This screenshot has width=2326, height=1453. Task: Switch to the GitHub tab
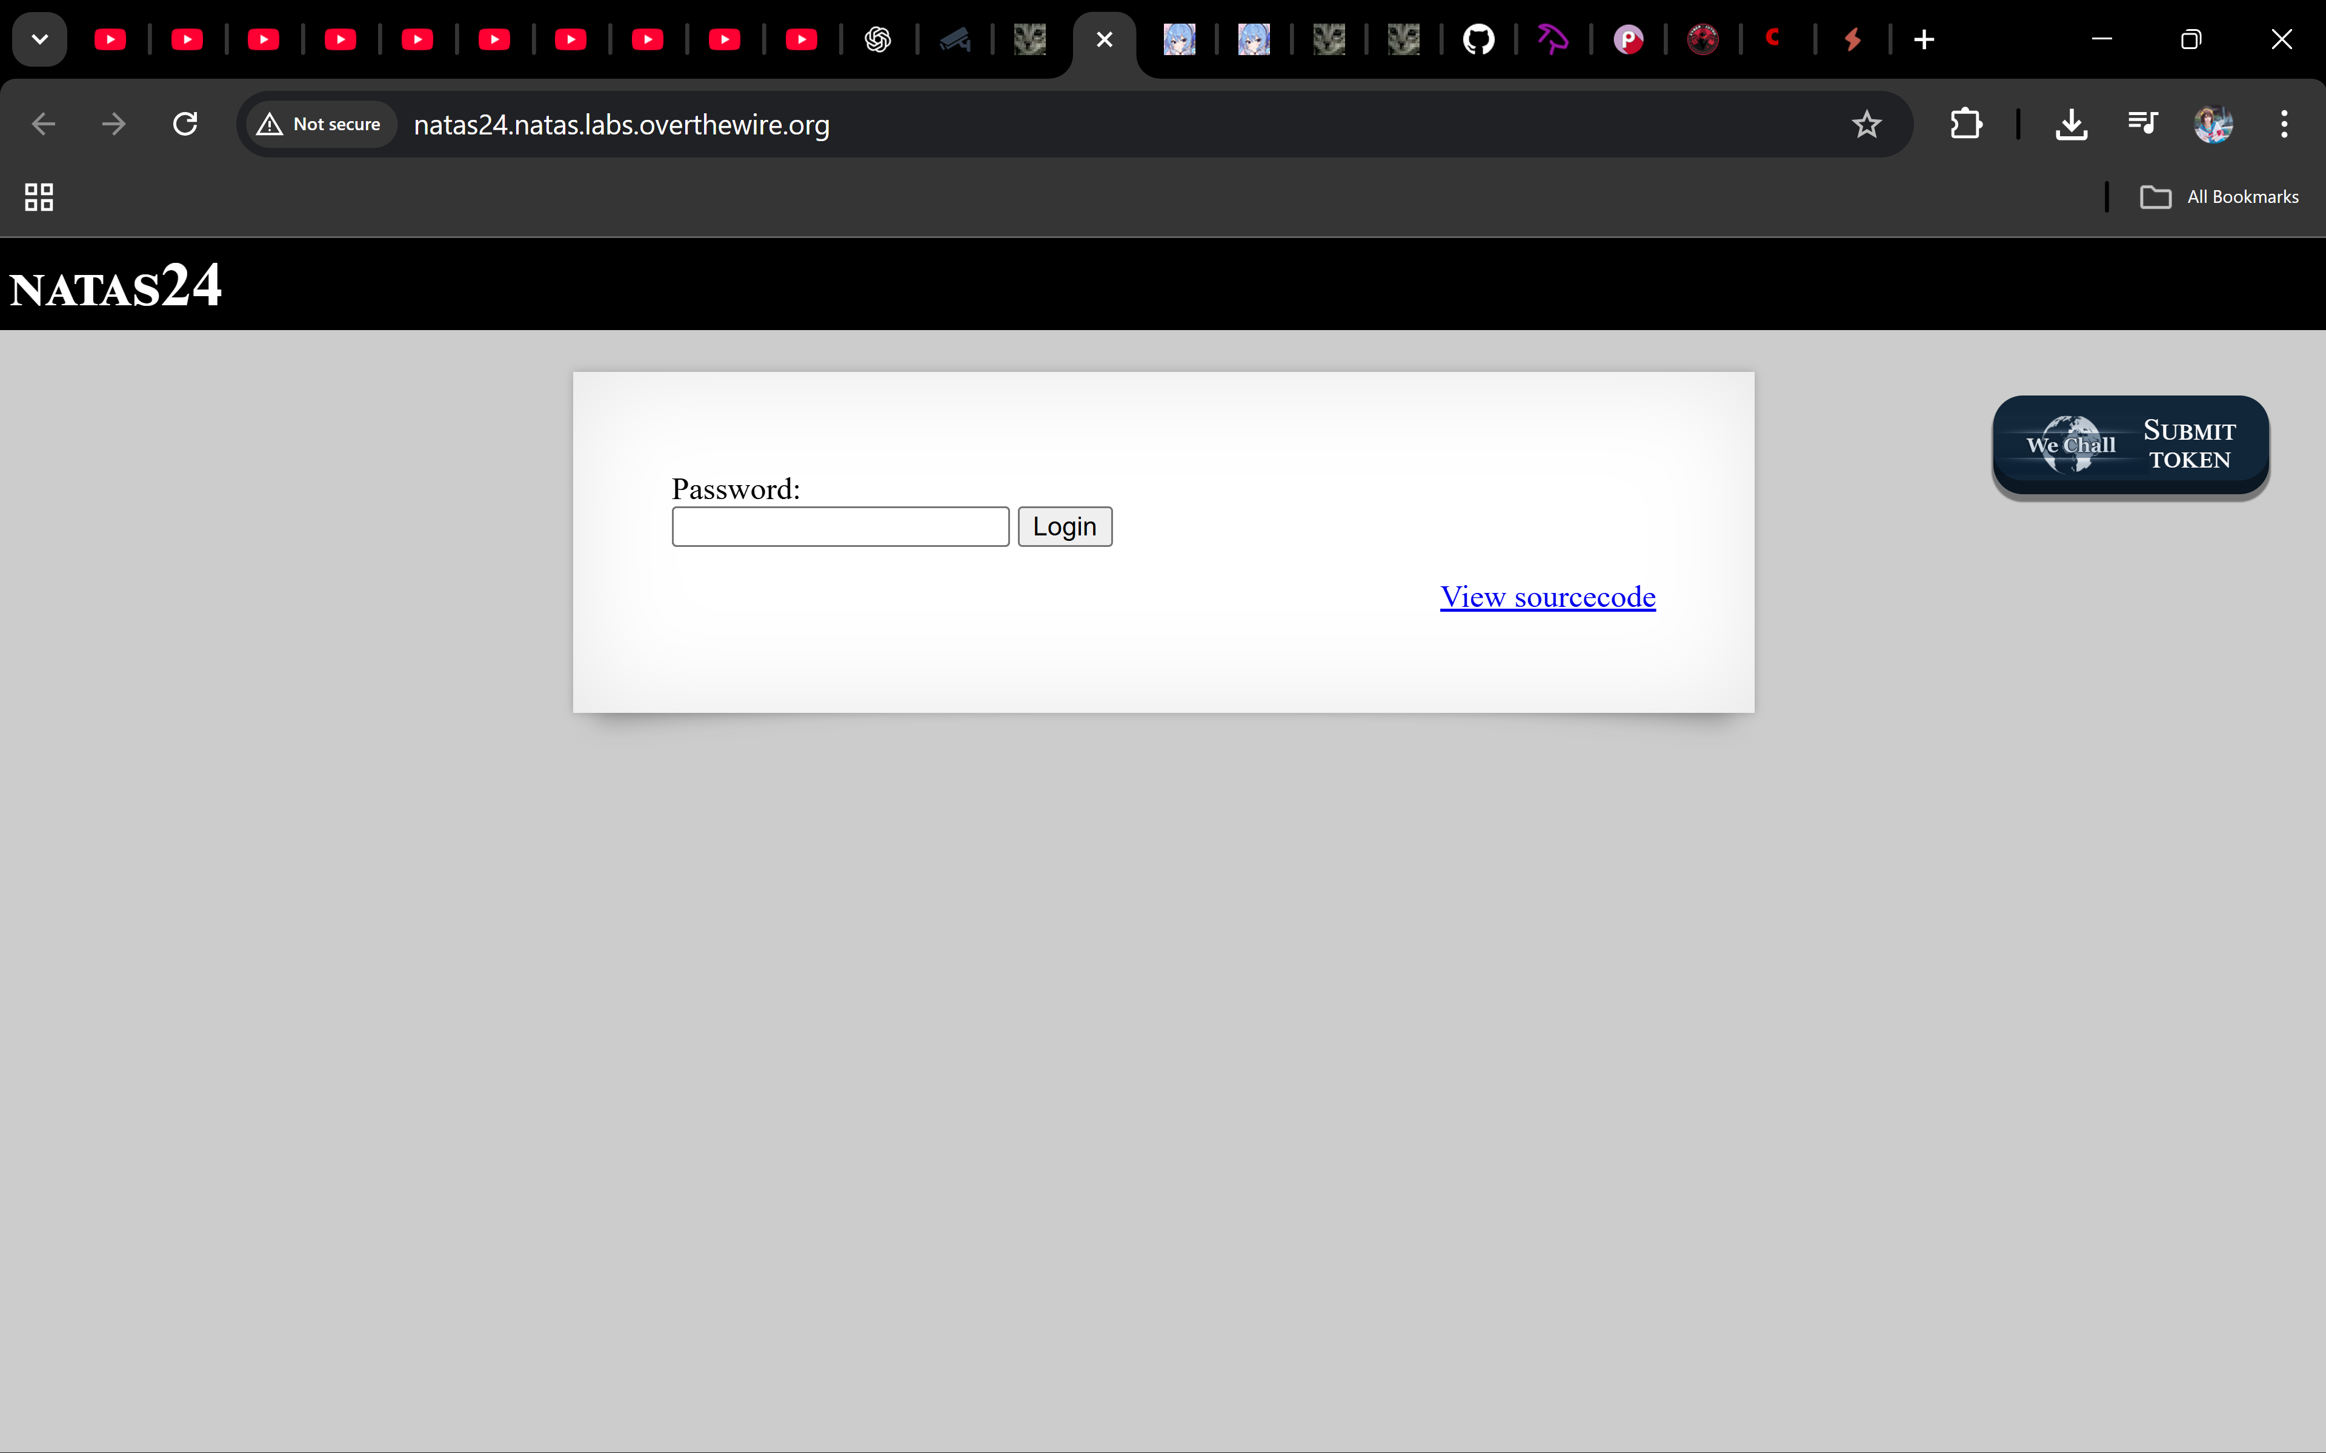click(x=1478, y=39)
